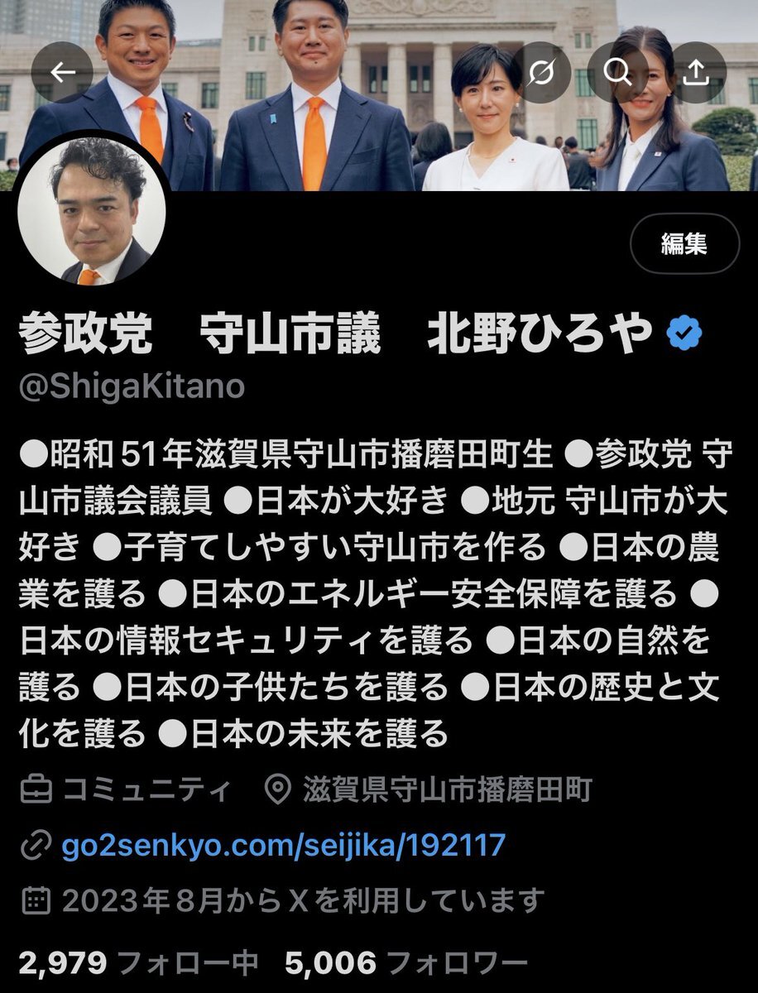Tap the 滋賀県守山市播磨田町 location text
The width and height of the screenshot is (758, 993).
[448, 790]
